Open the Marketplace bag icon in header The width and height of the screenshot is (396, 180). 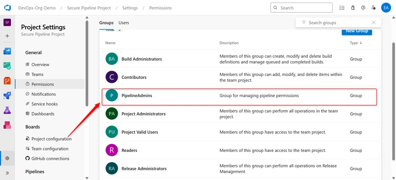coord(353,8)
